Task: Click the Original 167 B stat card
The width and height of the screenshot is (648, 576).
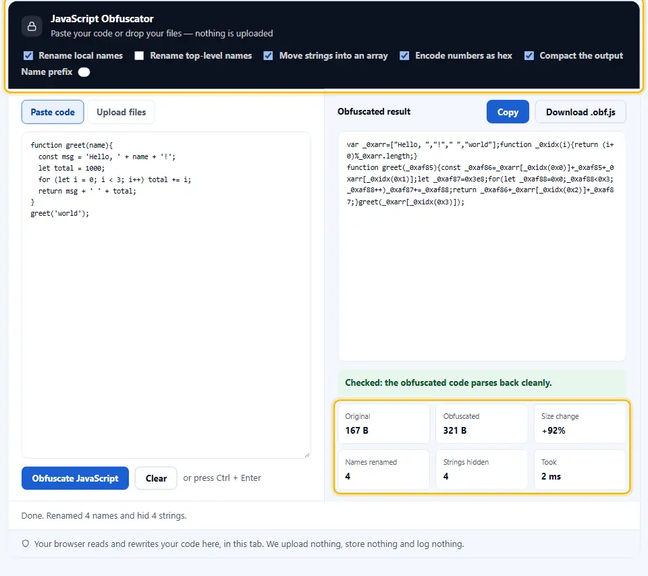Action: click(384, 424)
